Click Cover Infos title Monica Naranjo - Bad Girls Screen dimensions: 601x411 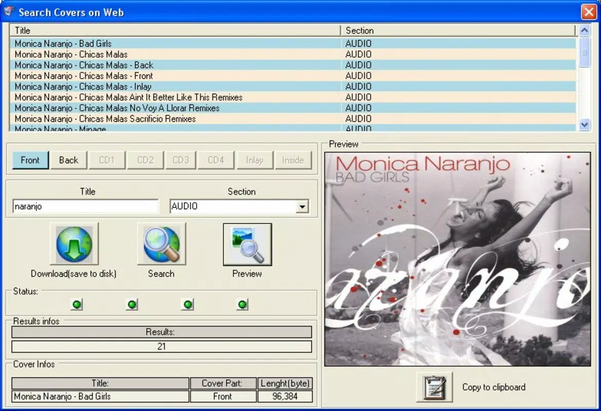[x=100, y=397]
